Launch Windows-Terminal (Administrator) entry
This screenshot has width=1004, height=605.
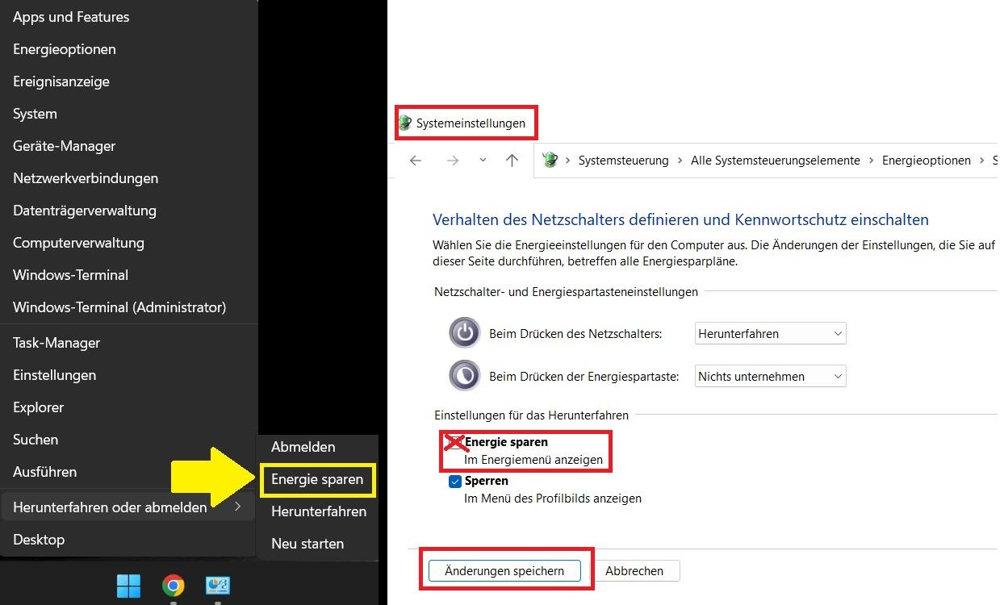click(x=129, y=307)
